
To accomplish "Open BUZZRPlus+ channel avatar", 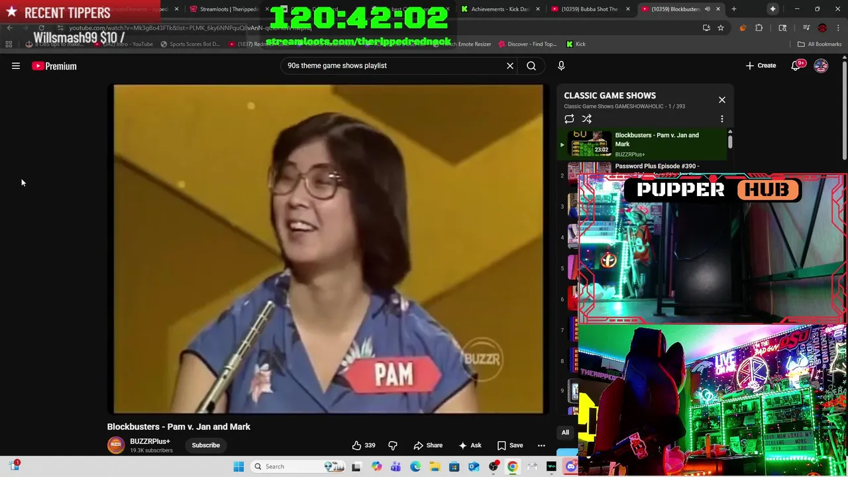I will pos(116,445).
